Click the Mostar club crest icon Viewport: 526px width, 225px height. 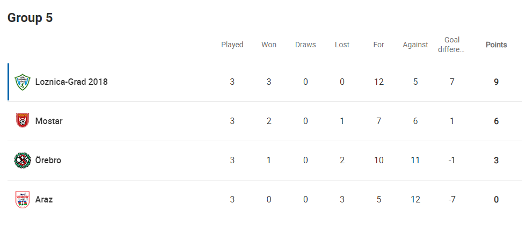(x=23, y=121)
